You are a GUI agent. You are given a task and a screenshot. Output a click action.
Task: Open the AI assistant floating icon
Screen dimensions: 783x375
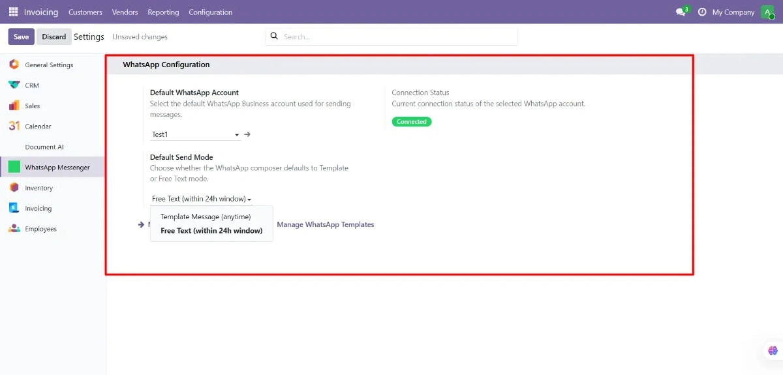click(773, 350)
